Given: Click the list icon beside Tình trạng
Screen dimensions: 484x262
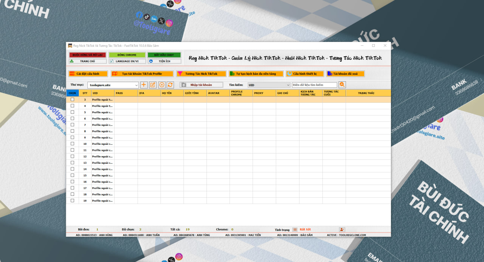Looking at the screenshot, I should (x=295, y=229).
